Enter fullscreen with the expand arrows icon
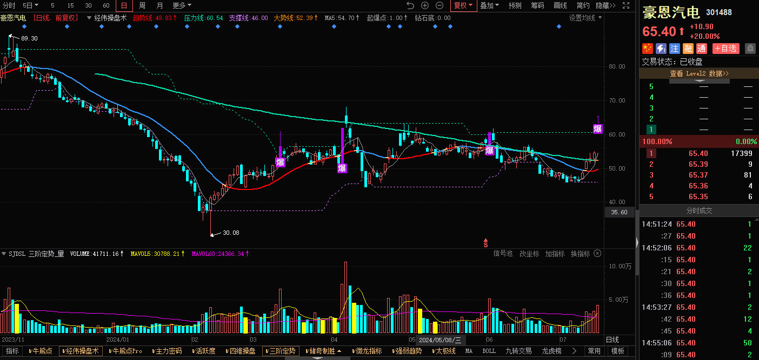Viewport: 759px width, 360px height. coord(626,5)
